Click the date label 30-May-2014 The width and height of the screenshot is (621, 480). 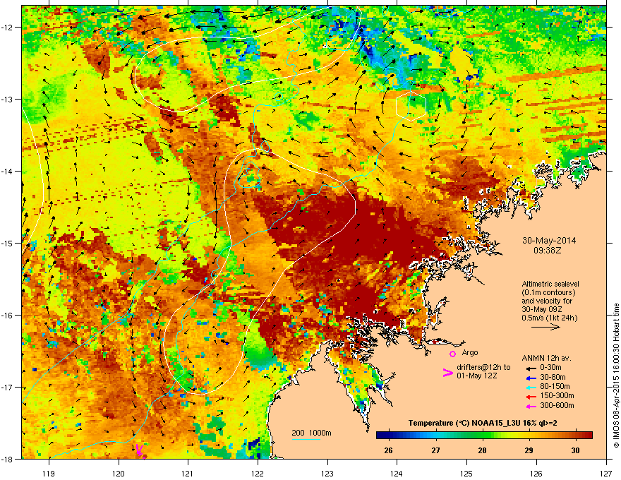click(549, 241)
